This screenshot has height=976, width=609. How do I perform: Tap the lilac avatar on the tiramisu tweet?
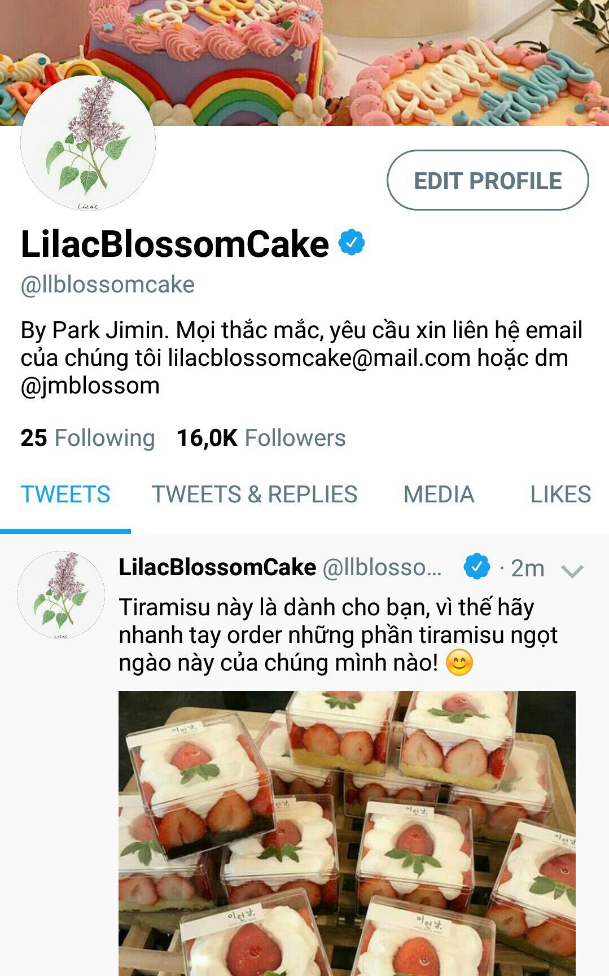coord(61,595)
